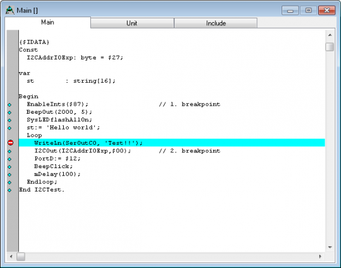Click gutter diamond beside st:= 'Hello world'
The height and width of the screenshot is (268, 341).
coord(9,128)
